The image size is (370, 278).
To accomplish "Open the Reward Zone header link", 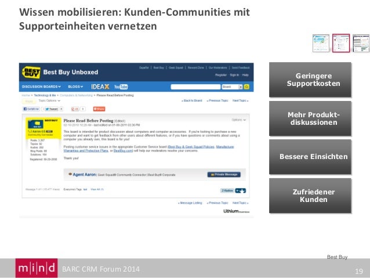I will pos(196,67).
